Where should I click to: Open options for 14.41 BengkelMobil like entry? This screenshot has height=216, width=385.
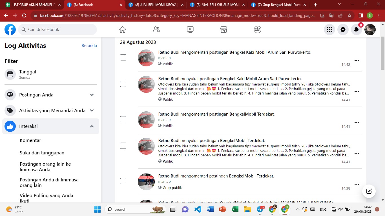click(357, 153)
